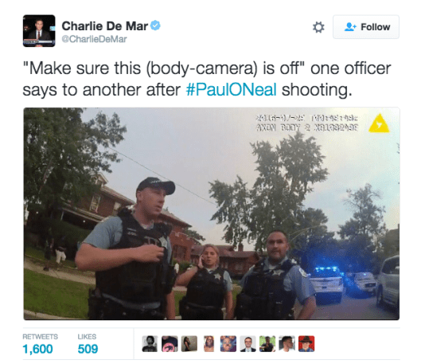Open third liker avatar on tan background
Viewport: 421px width, 364px height.
tap(189, 344)
